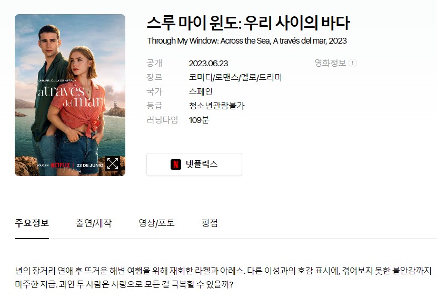Go to the 평점 tab
Viewport: 437px width, 299px height.
(x=210, y=223)
